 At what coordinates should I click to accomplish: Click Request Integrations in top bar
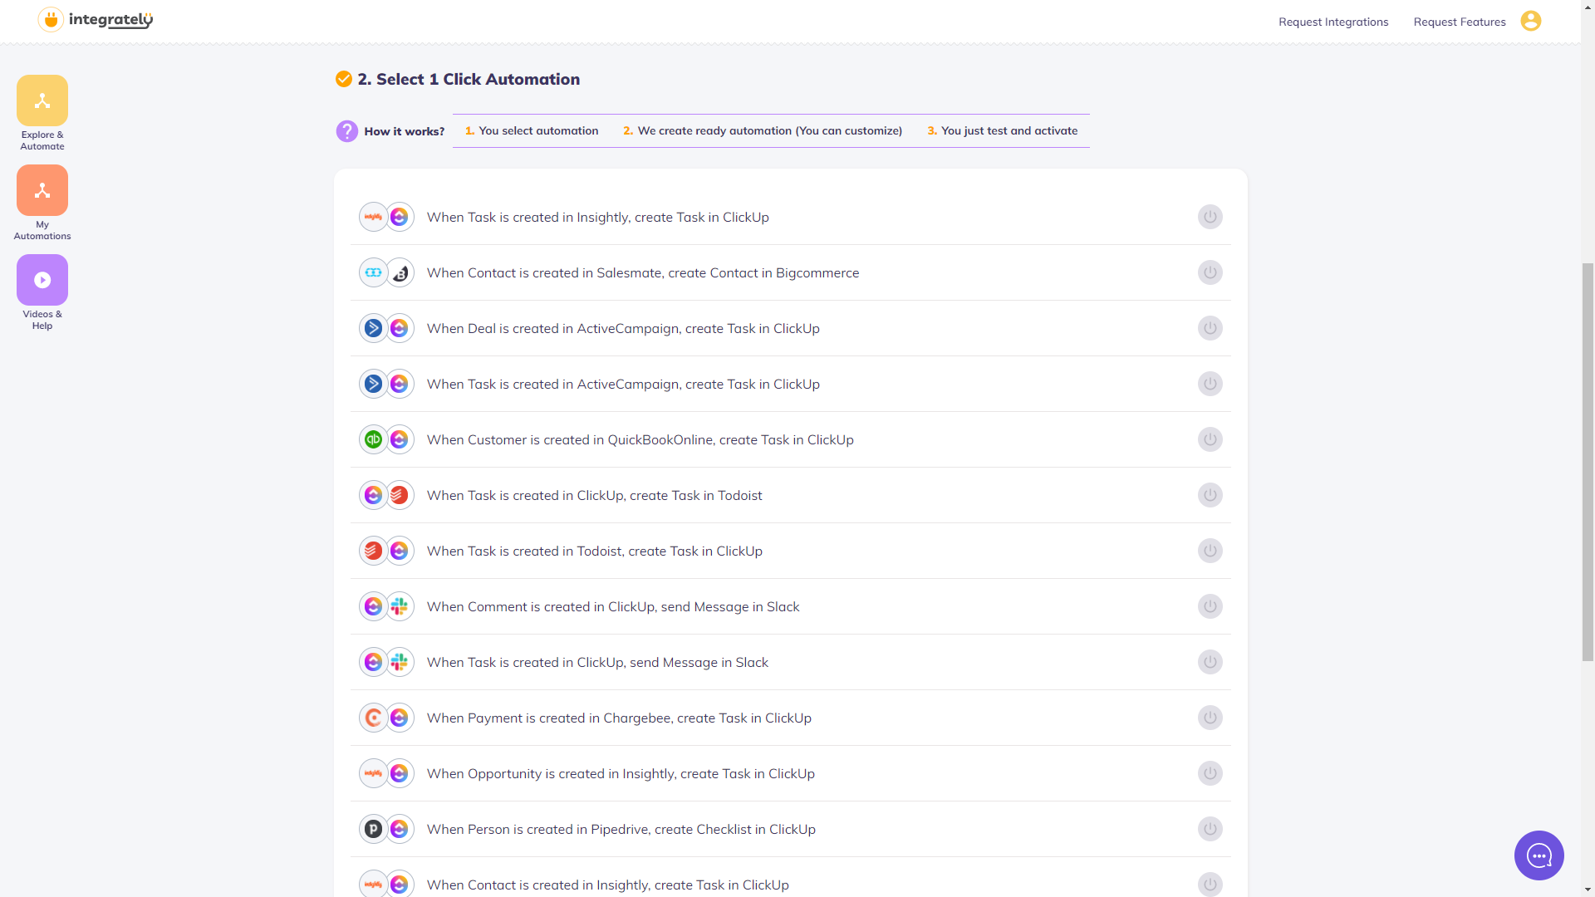tap(1333, 22)
